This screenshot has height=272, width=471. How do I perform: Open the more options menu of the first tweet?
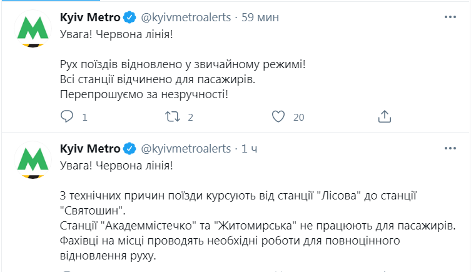click(x=449, y=17)
